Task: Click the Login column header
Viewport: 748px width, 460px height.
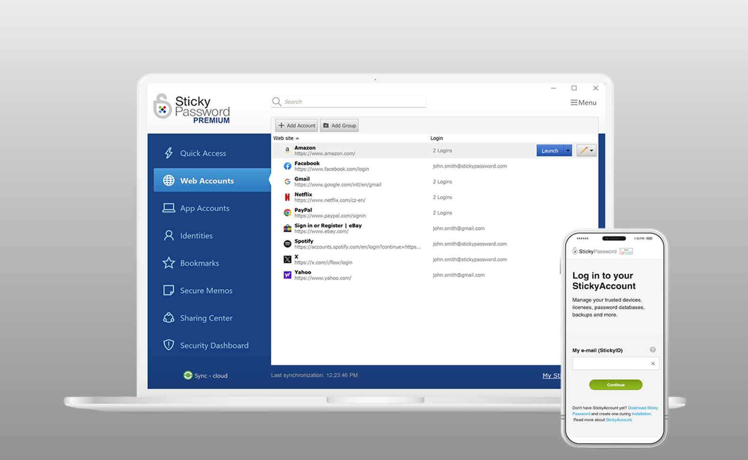Action: pos(436,138)
